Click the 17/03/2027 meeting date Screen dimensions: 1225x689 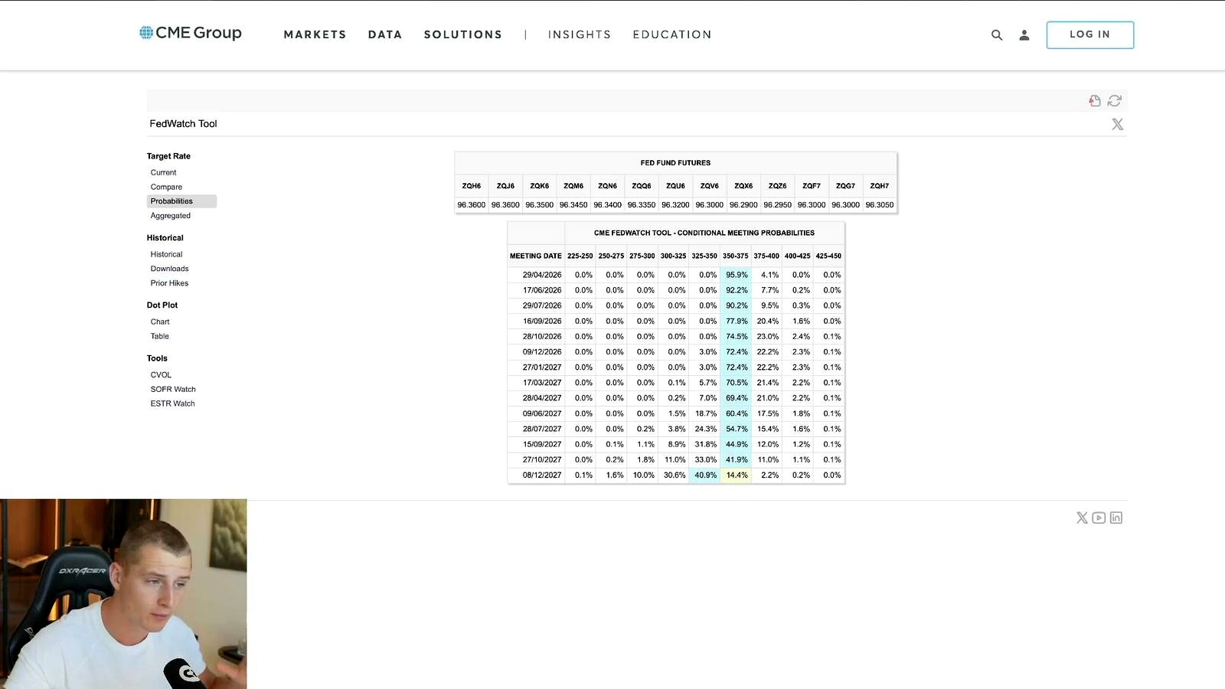click(x=542, y=383)
